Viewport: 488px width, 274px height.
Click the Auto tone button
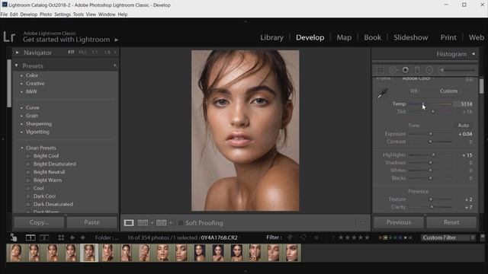463,125
